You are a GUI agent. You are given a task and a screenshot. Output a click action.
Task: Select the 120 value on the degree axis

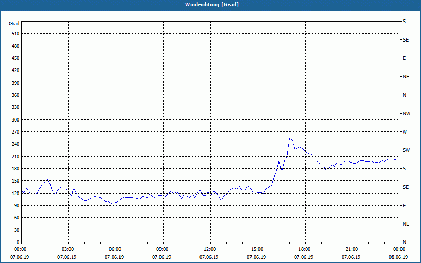[x=16, y=193]
